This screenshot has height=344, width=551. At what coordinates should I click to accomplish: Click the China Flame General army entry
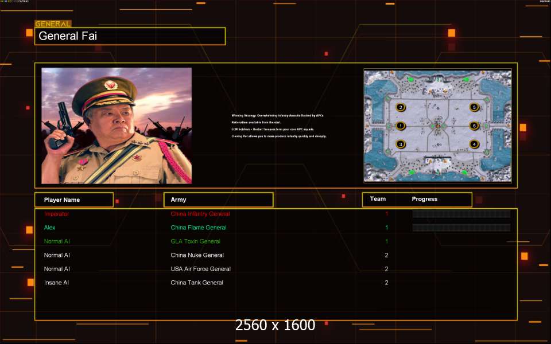[199, 228]
